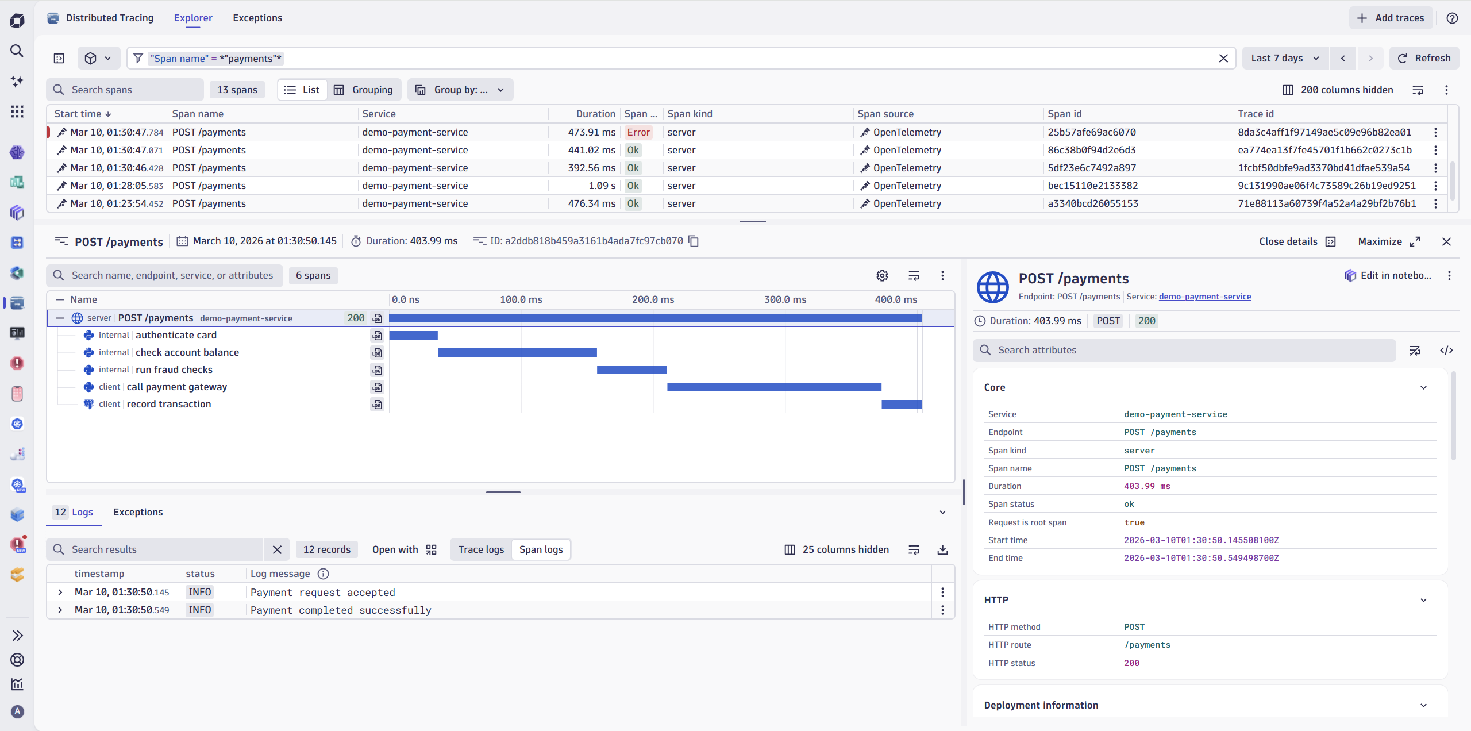This screenshot has width=1471, height=731.
Task: Open the search icon in left sidebar
Action: tap(17, 51)
